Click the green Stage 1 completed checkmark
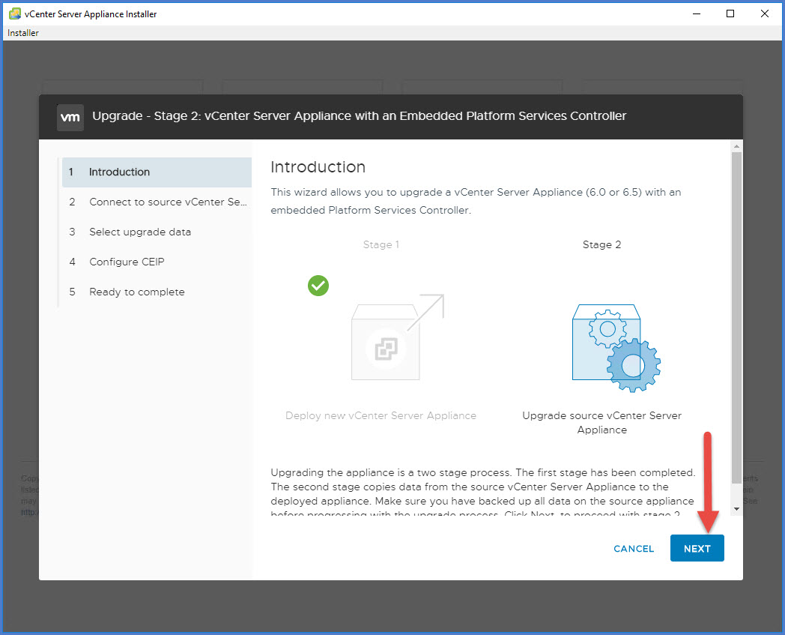This screenshot has height=635, width=785. click(x=318, y=286)
